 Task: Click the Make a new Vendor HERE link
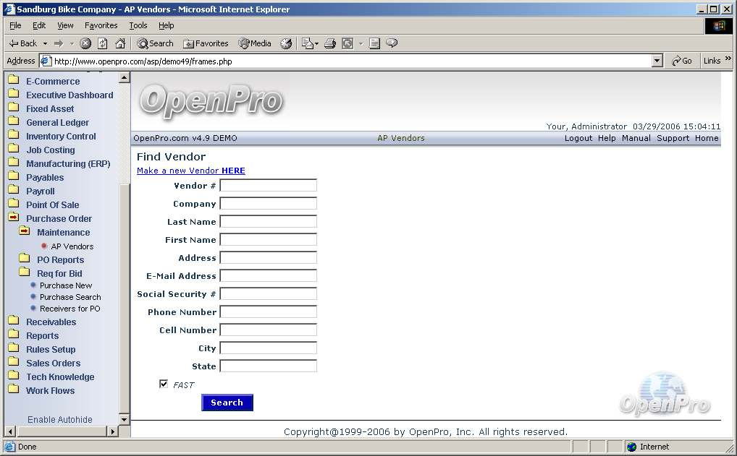pos(191,171)
